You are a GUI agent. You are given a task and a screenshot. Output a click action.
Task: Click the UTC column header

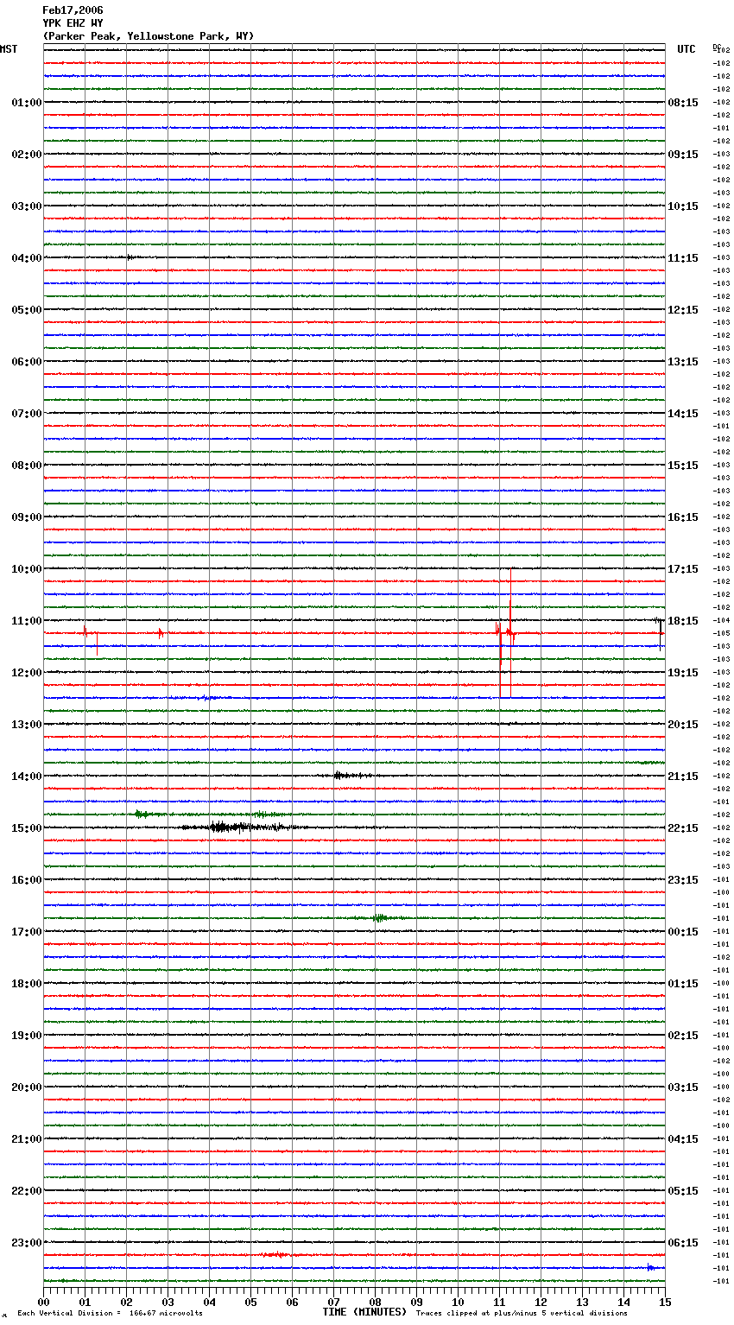pos(687,49)
